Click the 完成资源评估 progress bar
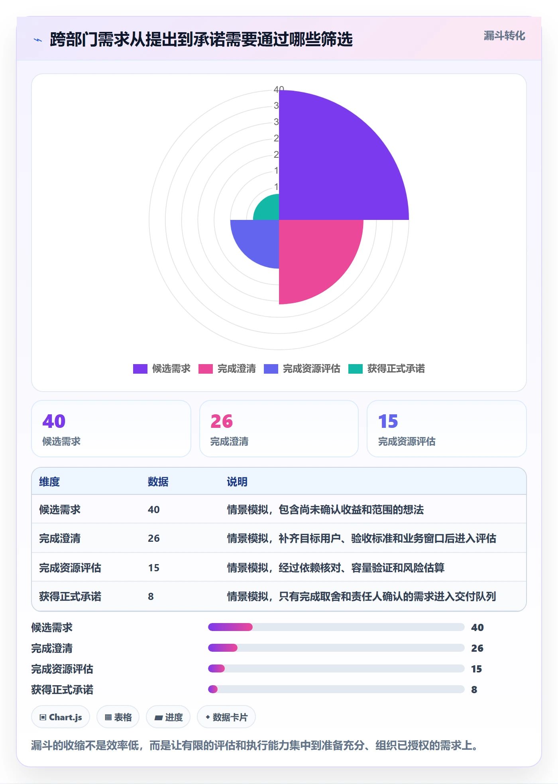Screen dimensions: 558x784 (x=336, y=668)
